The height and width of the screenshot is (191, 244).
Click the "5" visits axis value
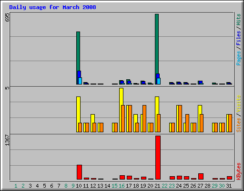(x=7, y=88)
